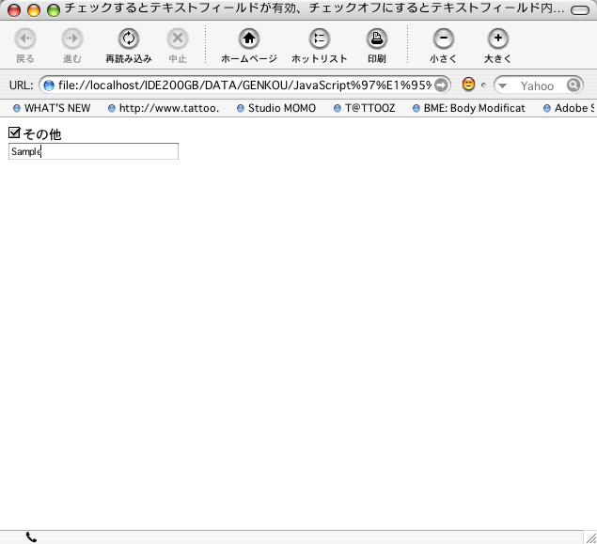
Task: Click the window resize grip corner
Action: (x=590, y=537)
